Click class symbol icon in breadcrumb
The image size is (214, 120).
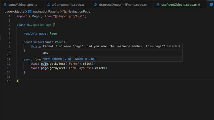[65, 12]
